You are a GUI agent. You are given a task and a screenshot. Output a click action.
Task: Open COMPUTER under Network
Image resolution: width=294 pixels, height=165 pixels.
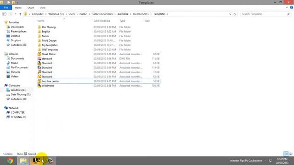click(x=17, y=112)
